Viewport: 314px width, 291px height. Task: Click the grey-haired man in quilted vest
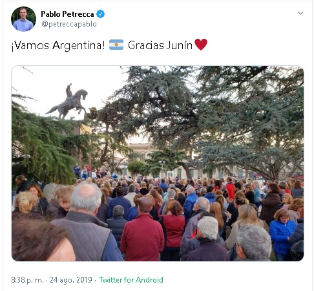(x=86, y=224)
